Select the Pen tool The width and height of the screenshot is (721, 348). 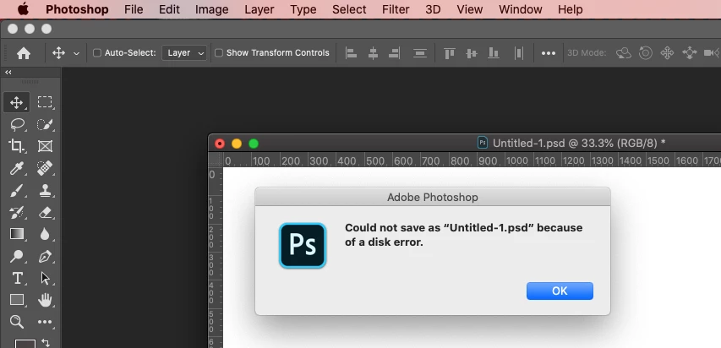point(45,256)
